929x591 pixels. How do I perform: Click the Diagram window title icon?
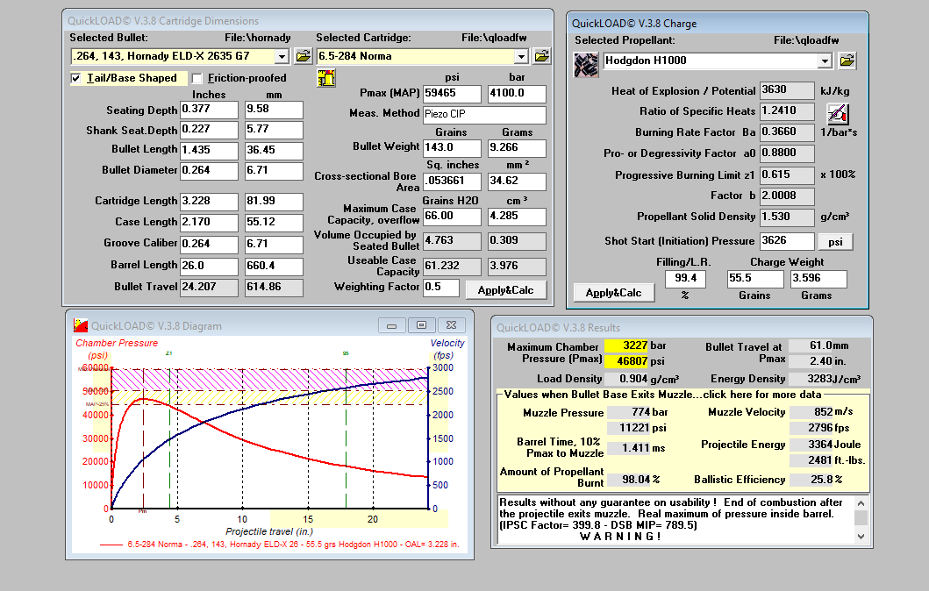[80, 325]
